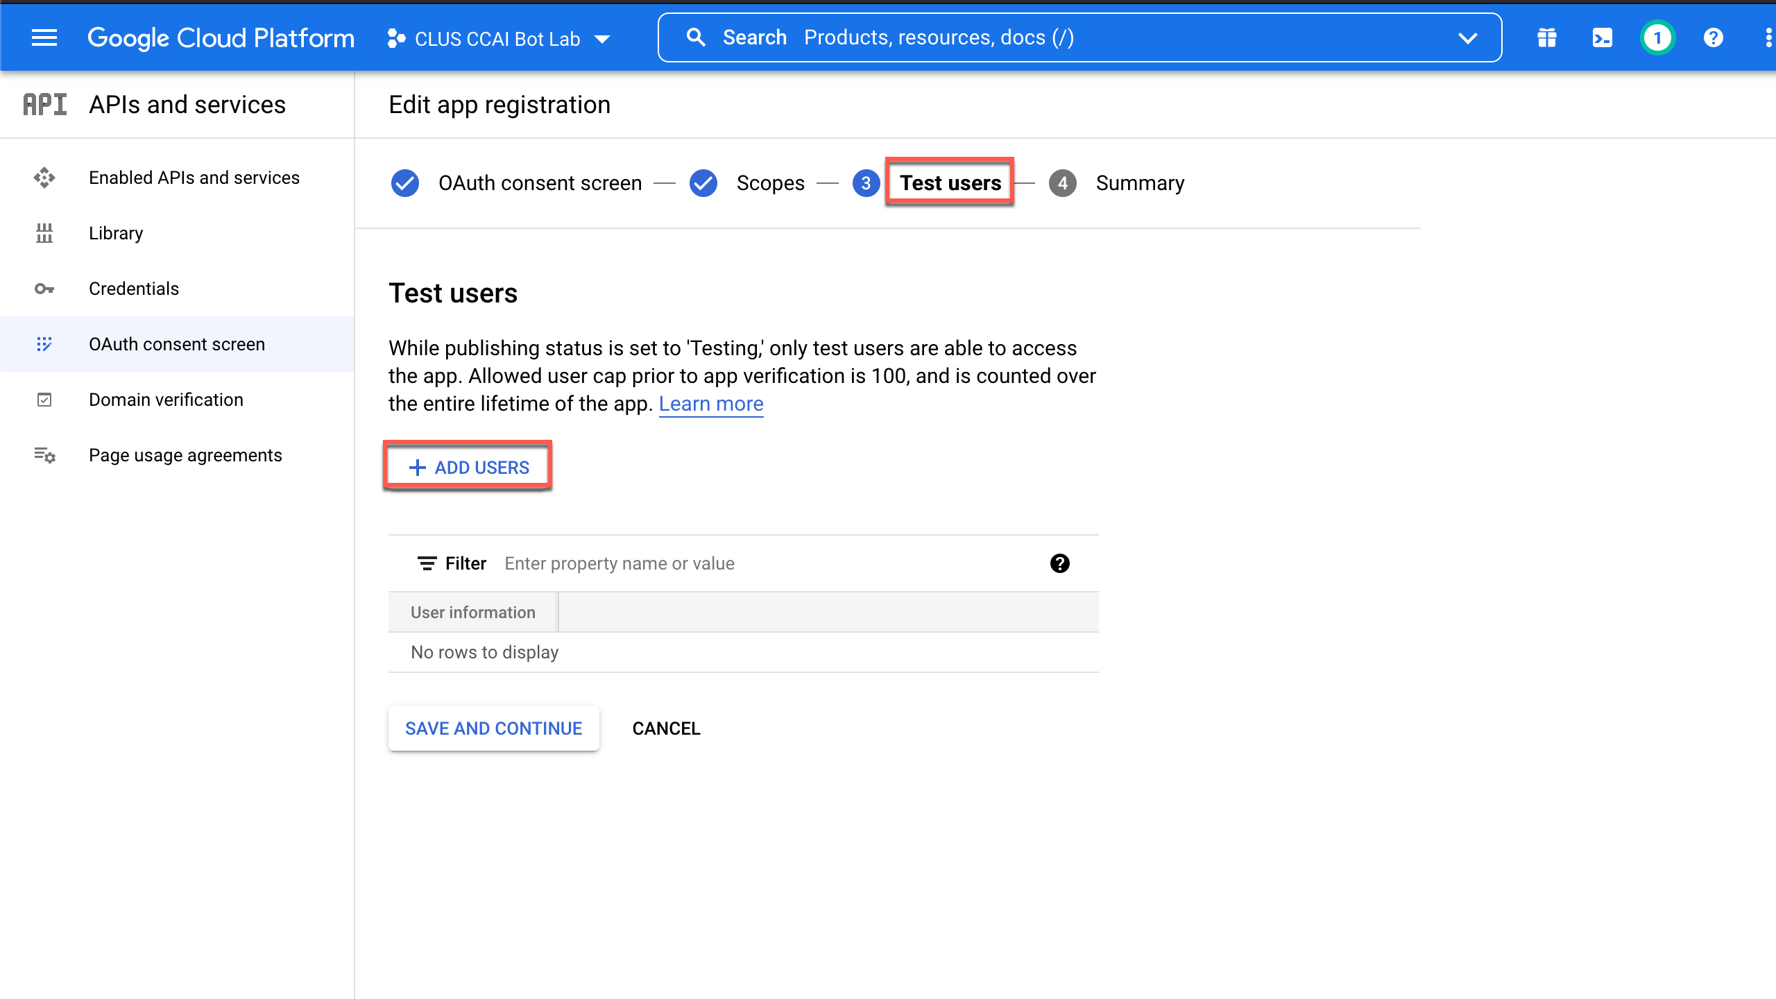Open the filter help question mark icon
This screenshot has width=1776, height=999.
[x=1059, y=563]
